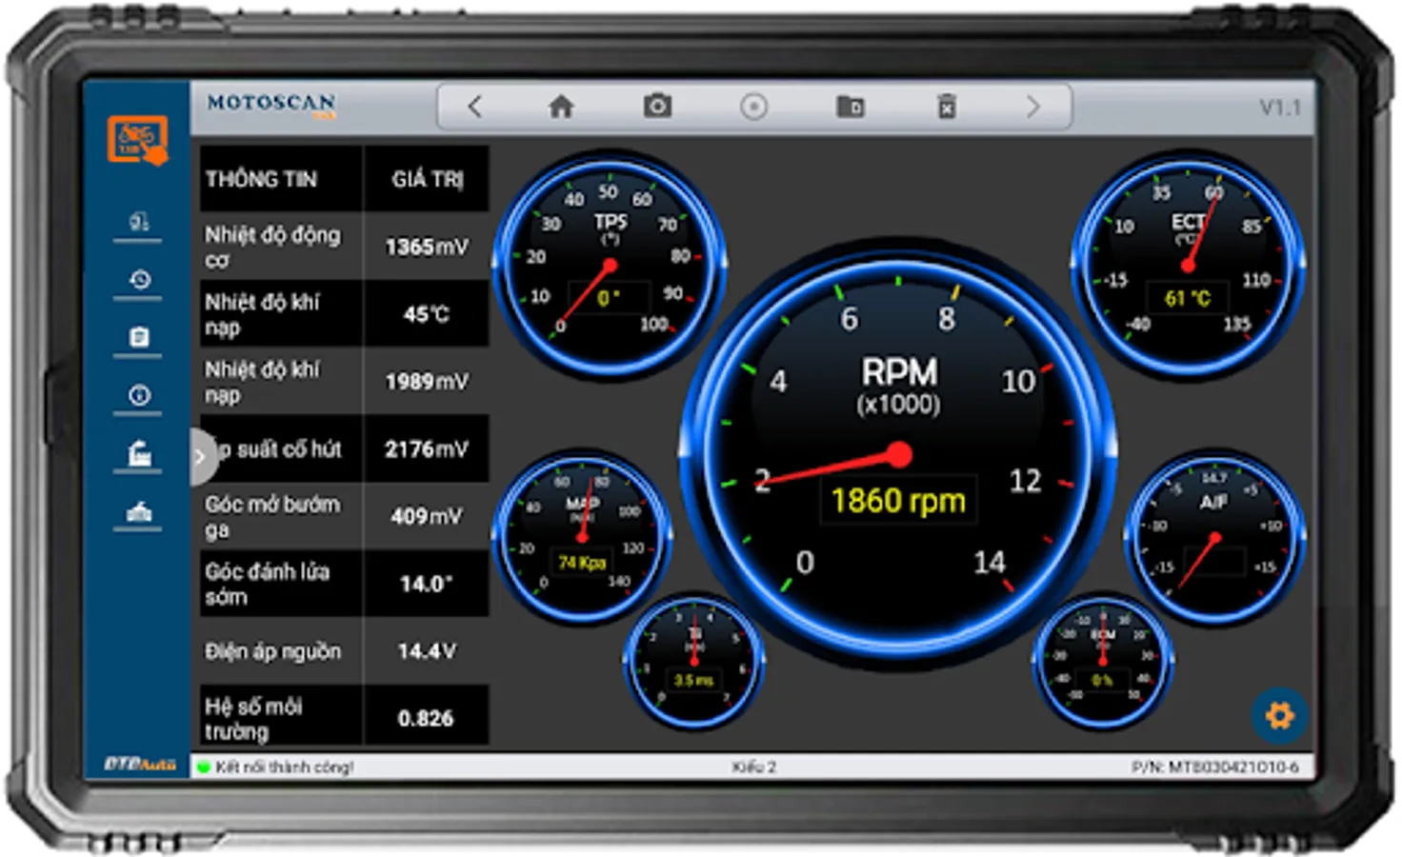The height and width of the screenshot is (857, 1402).
Task: Go back using the left chevron
Action: coord(474,107)
